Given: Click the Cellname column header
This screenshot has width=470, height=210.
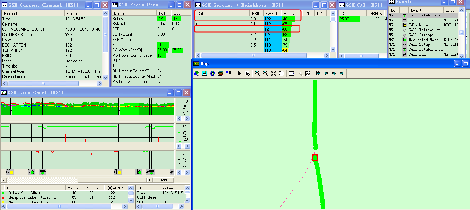Looking at the screenshot, I should 205,14.
